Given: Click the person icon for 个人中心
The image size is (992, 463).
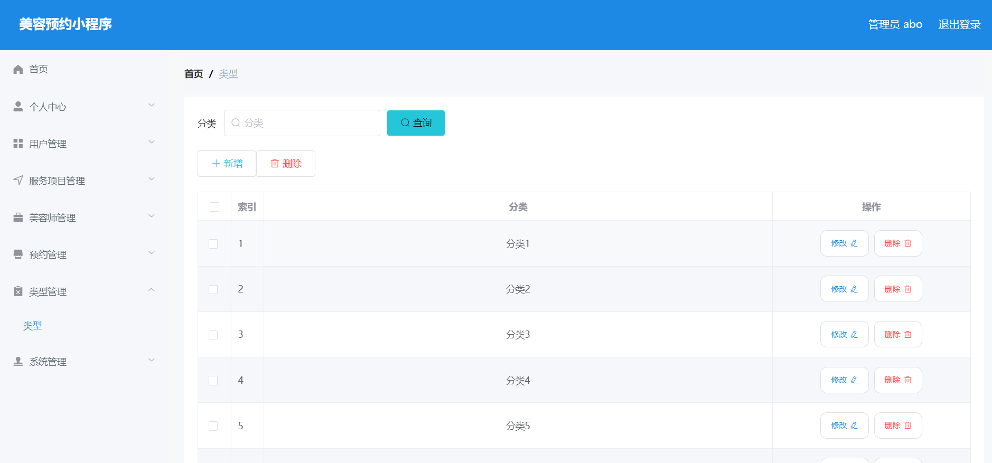Looking at the screenshot, I should pos(18,107).
